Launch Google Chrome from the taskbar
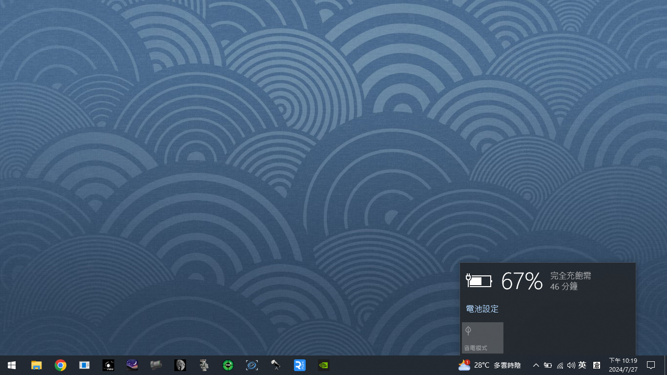The image size is (667, 375). [x=60, y=365]
